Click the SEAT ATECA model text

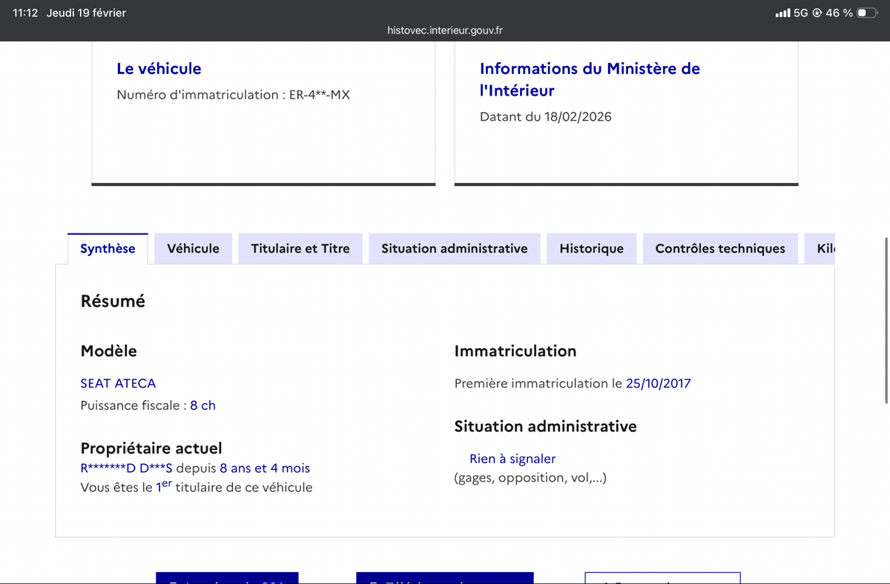pyautogui.click(x=118, y=383)
